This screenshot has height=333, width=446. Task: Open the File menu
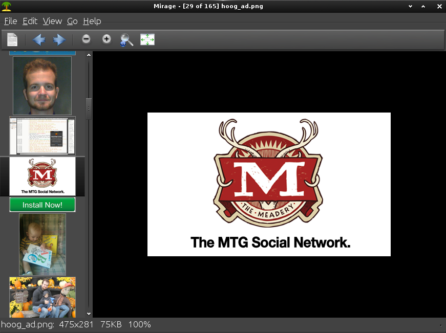coord(11,21)
